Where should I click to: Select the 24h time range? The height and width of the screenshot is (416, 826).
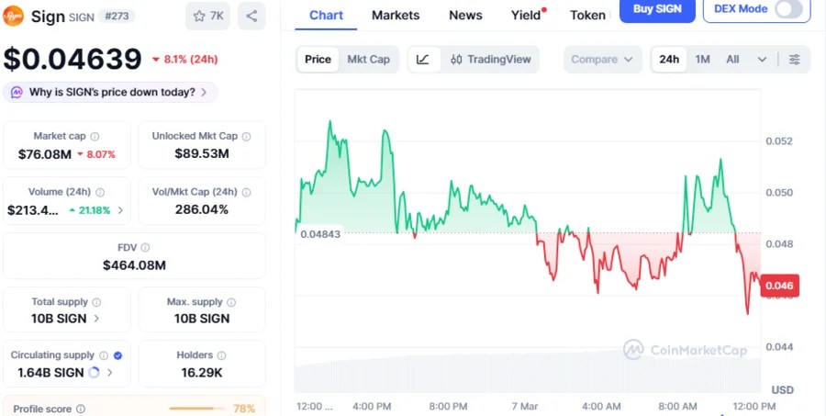click(669, 60)
